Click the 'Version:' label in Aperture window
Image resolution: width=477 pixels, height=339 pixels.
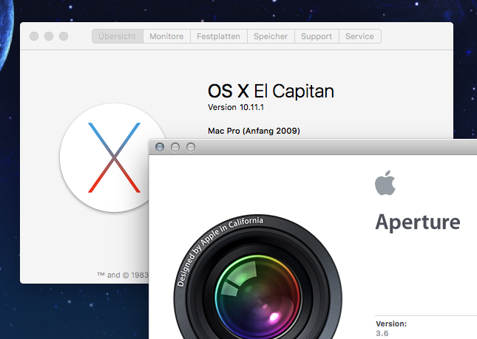(x=391, y=323)
